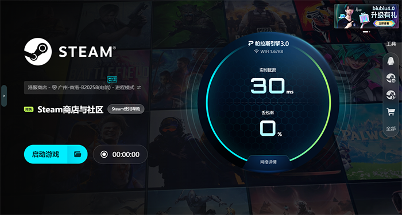
Task: Click the teal speech bubble above server bar
Action: tap(112, 80)
